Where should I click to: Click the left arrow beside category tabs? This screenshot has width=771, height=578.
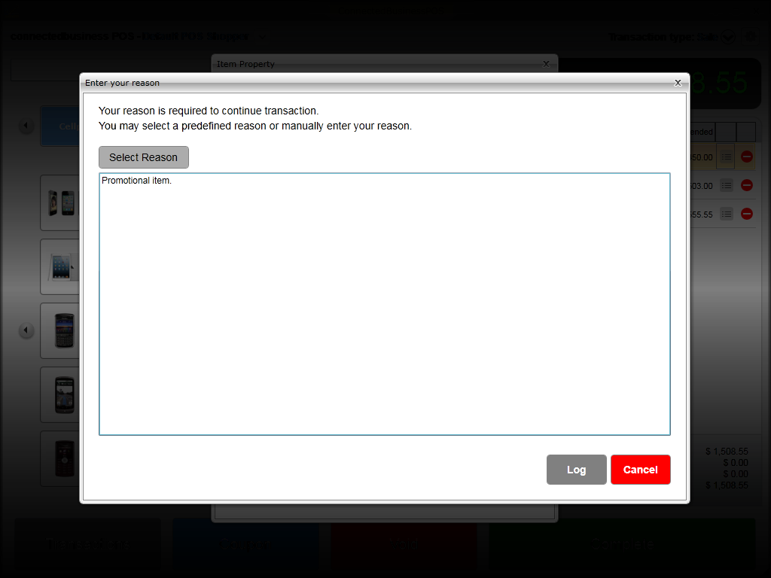26,126
